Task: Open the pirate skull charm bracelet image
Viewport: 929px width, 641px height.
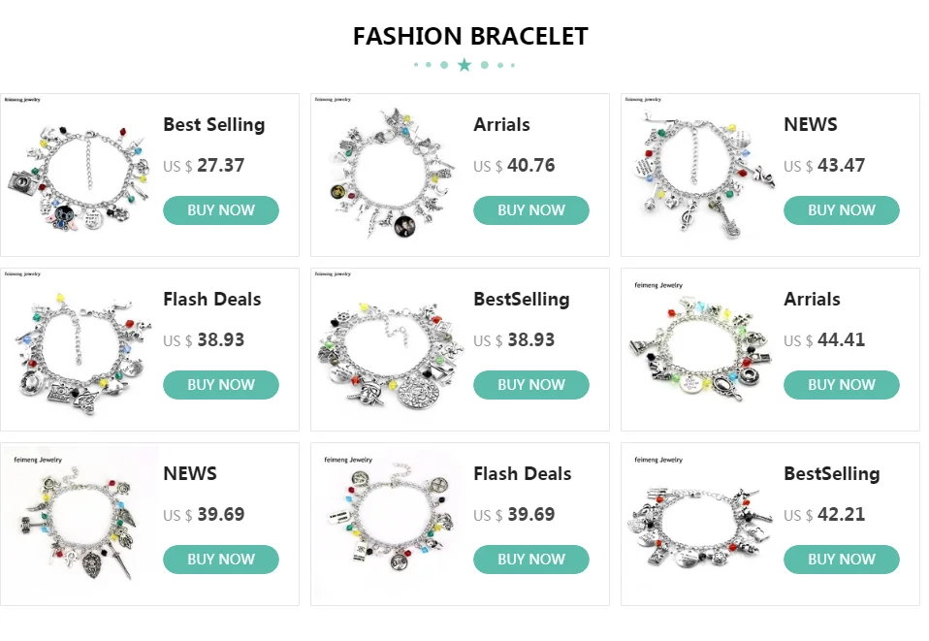Action: pos(390,349)
